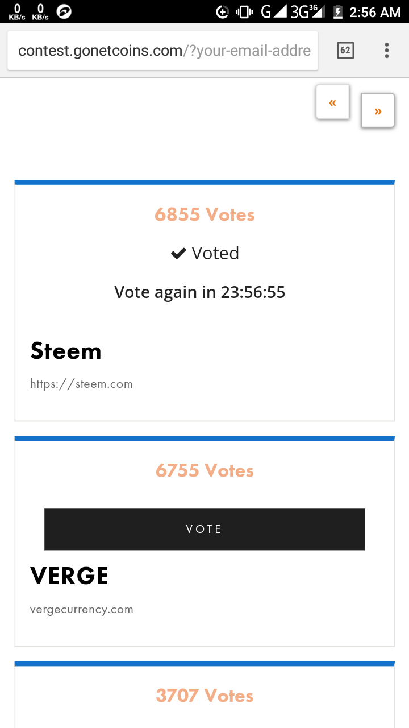The image size is (409, 728).
Task: Tap the battery charging icon
Action: 338,11
